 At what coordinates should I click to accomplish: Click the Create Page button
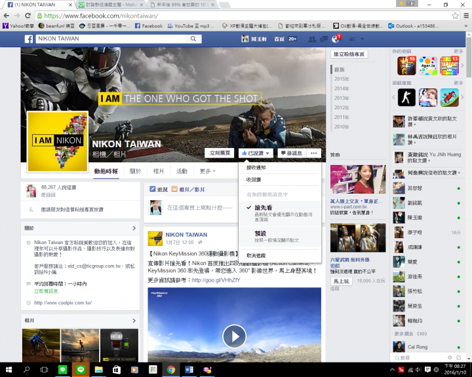click(x=349, y=54)
